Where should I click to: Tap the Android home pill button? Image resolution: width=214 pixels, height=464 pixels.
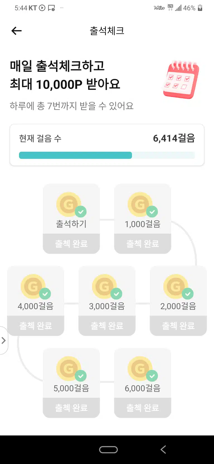tap(108, 449)
